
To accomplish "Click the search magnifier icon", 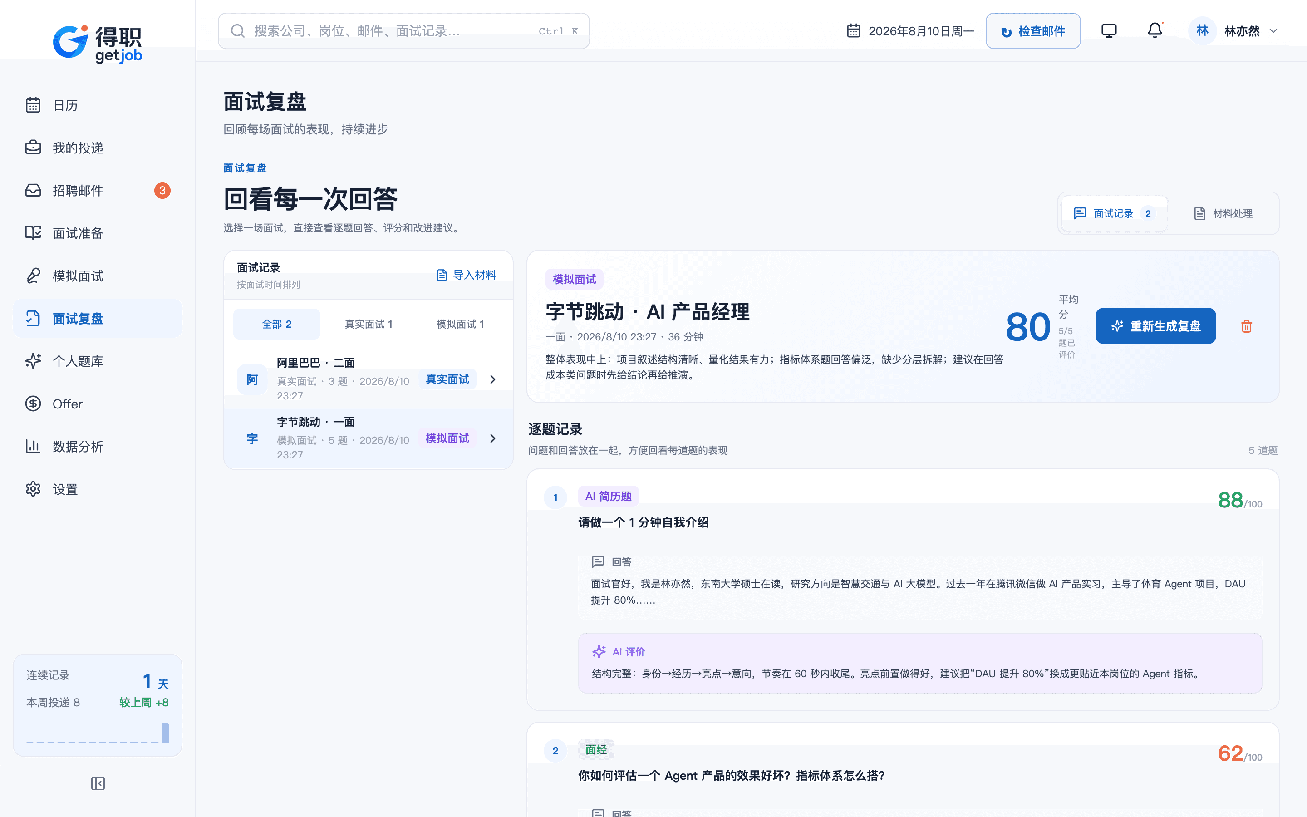I will pyautogui.click(x=238, y=31).
